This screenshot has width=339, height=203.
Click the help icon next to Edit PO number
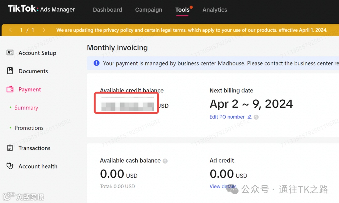[256, 117]
